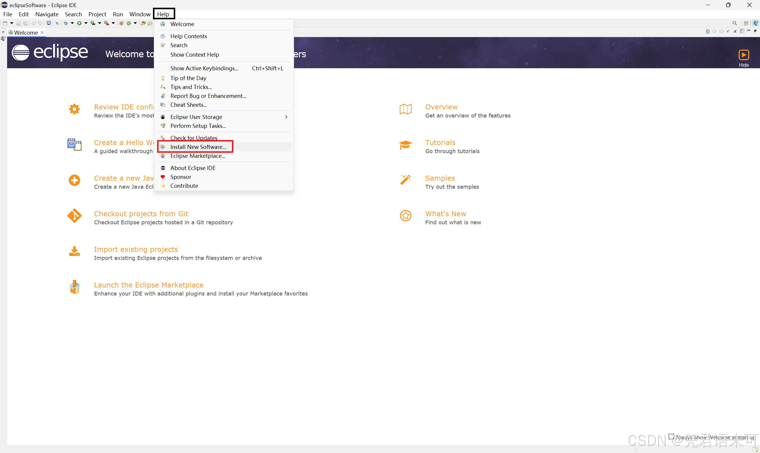760x453 pixels.
Task: Click the toolbar search magnifier icon
Action: click(x=735, y=23)
